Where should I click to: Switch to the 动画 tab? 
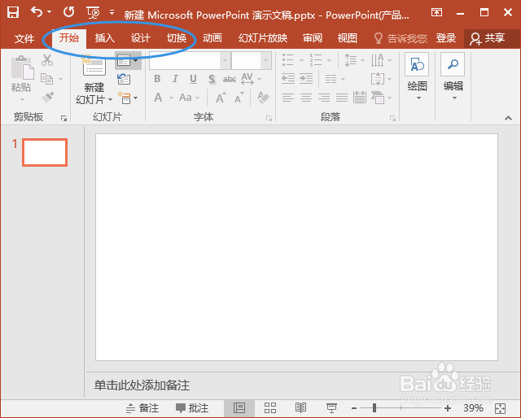click(x=212, y=38)
